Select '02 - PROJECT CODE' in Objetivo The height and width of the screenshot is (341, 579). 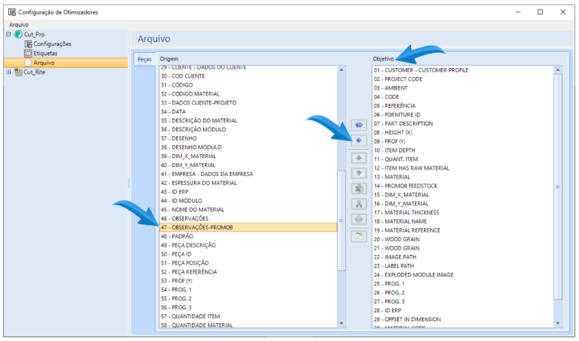pos(463,79)
